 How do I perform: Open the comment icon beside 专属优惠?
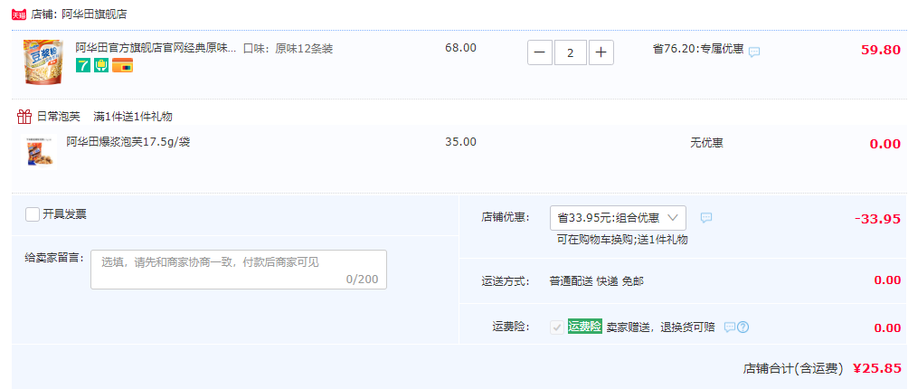click(754, 52)
